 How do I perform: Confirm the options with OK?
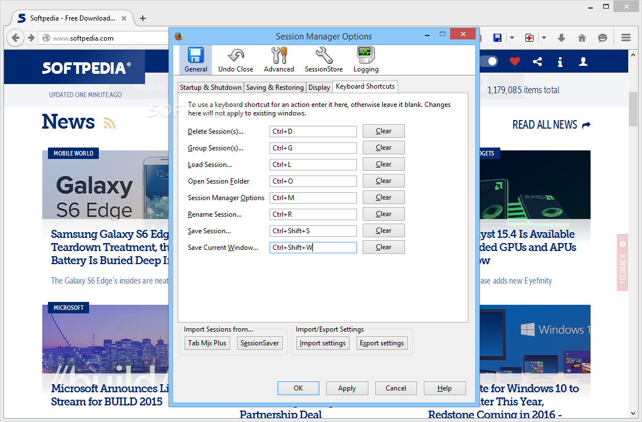coord(298,388)
